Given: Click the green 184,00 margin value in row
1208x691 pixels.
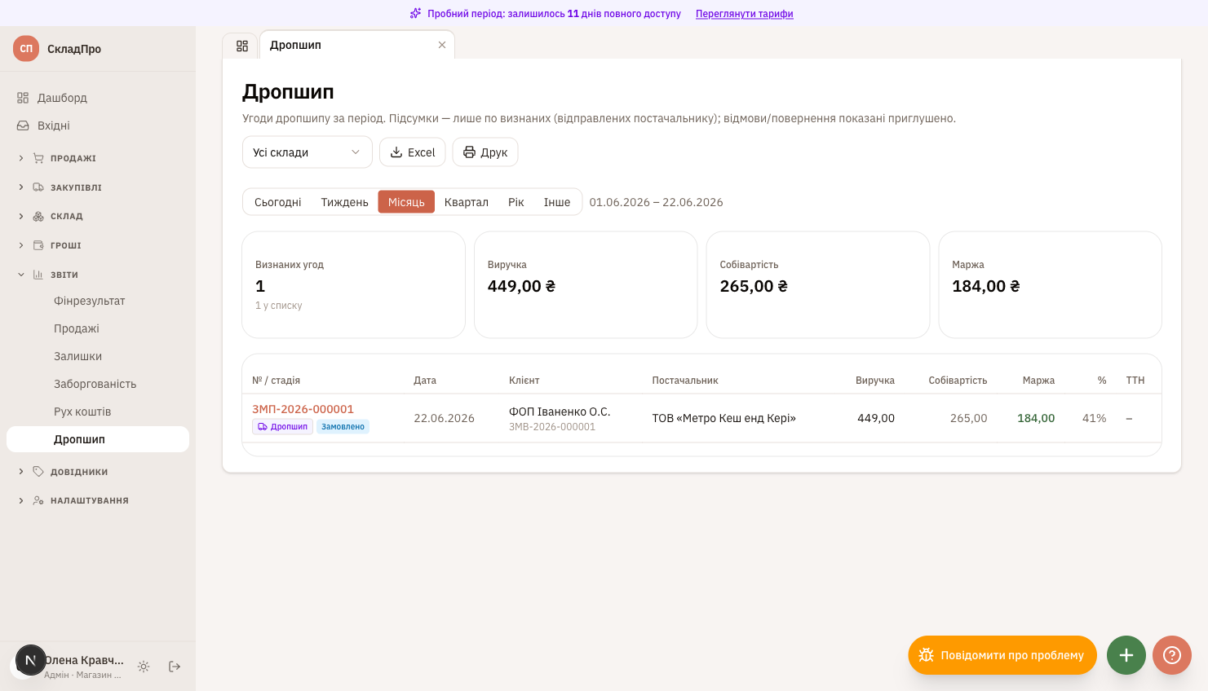Looking at the screenshot, I should point(1036,418).
